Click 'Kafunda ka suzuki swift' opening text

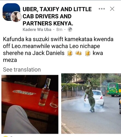(33, 39)
